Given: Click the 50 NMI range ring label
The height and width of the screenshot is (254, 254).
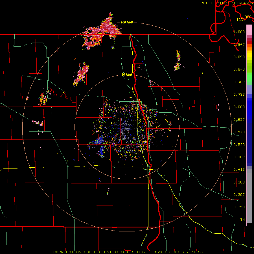Looking at the screenshot, I should point(127,75).
